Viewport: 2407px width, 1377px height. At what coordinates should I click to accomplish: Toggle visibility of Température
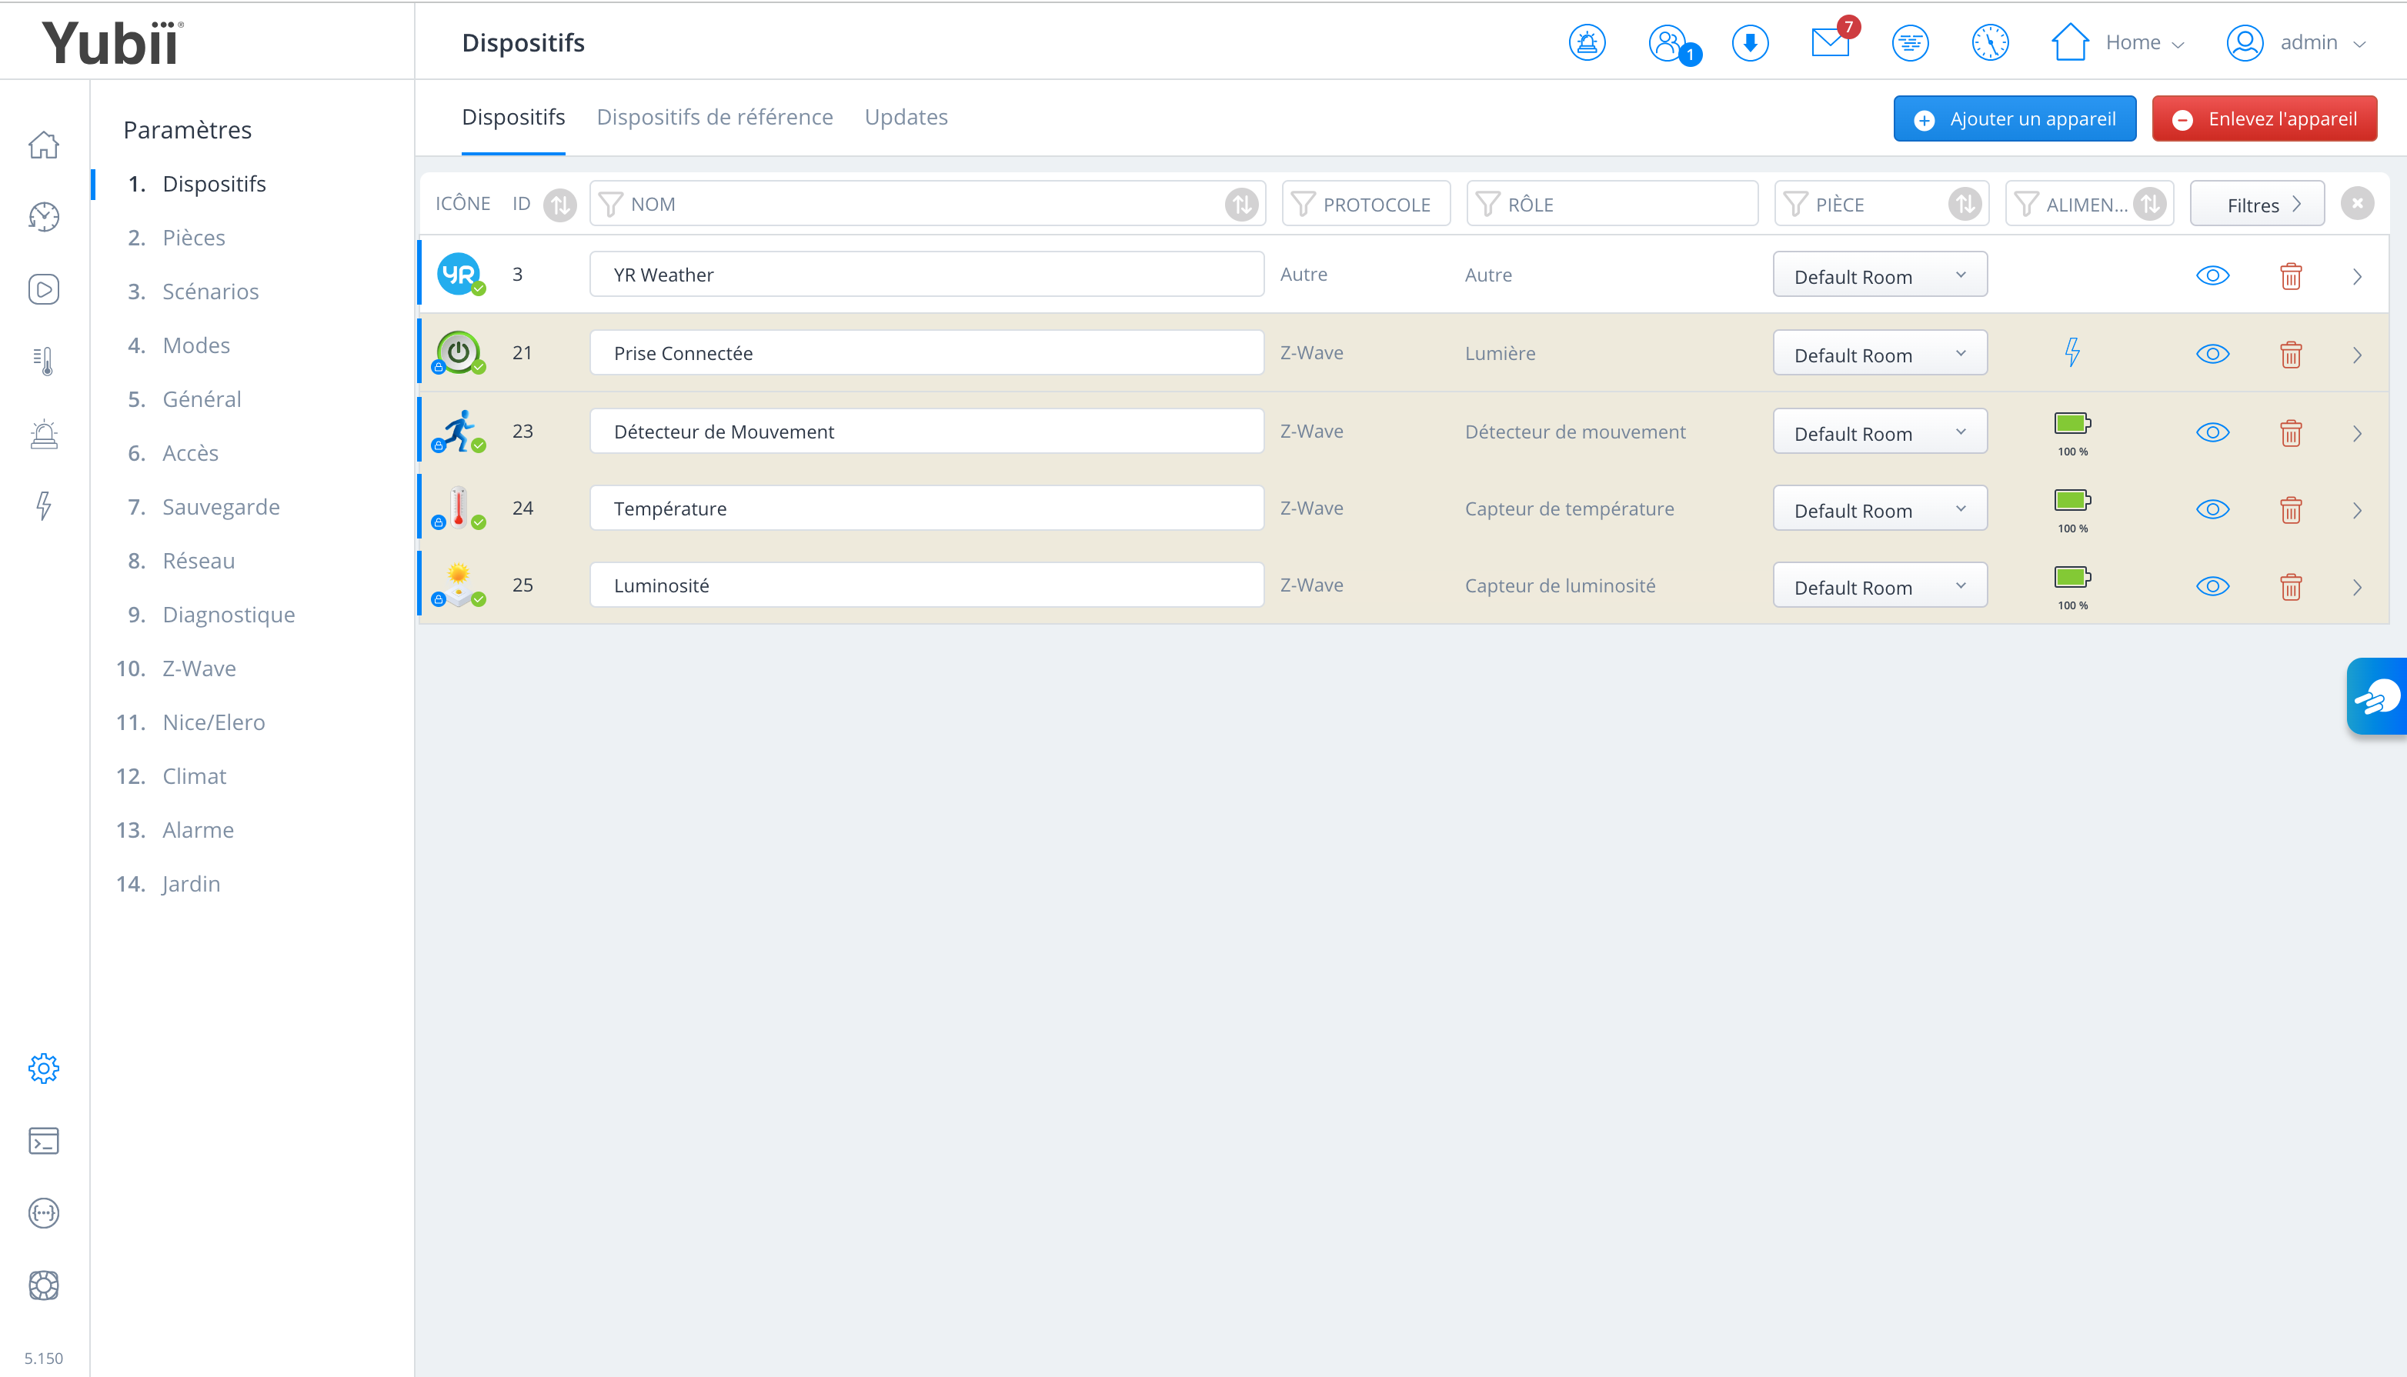(2212, 508)
